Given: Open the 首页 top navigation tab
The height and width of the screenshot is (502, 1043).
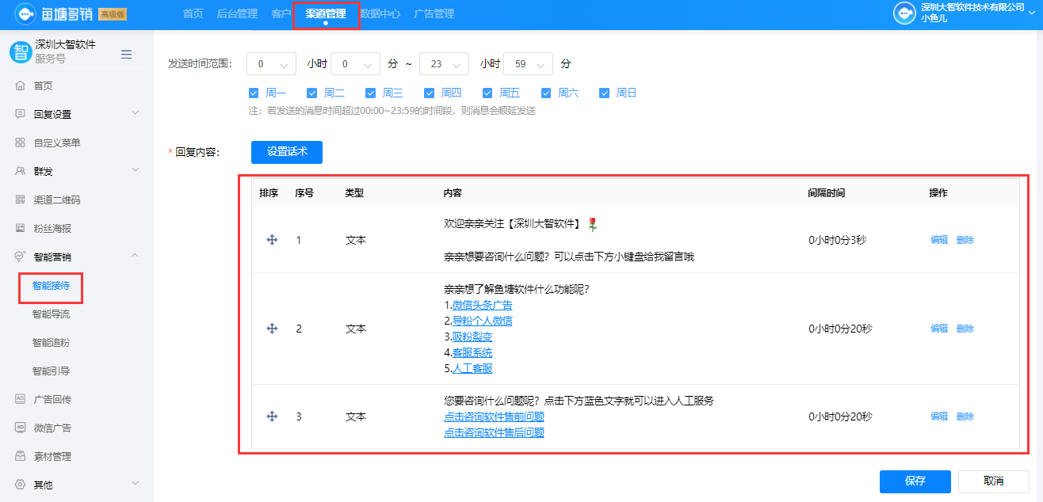Looking at the screenshot, I should point(193,13).
